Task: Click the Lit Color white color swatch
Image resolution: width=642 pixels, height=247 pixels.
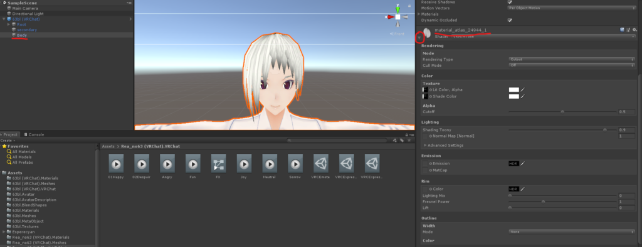Action: (514, 89)
